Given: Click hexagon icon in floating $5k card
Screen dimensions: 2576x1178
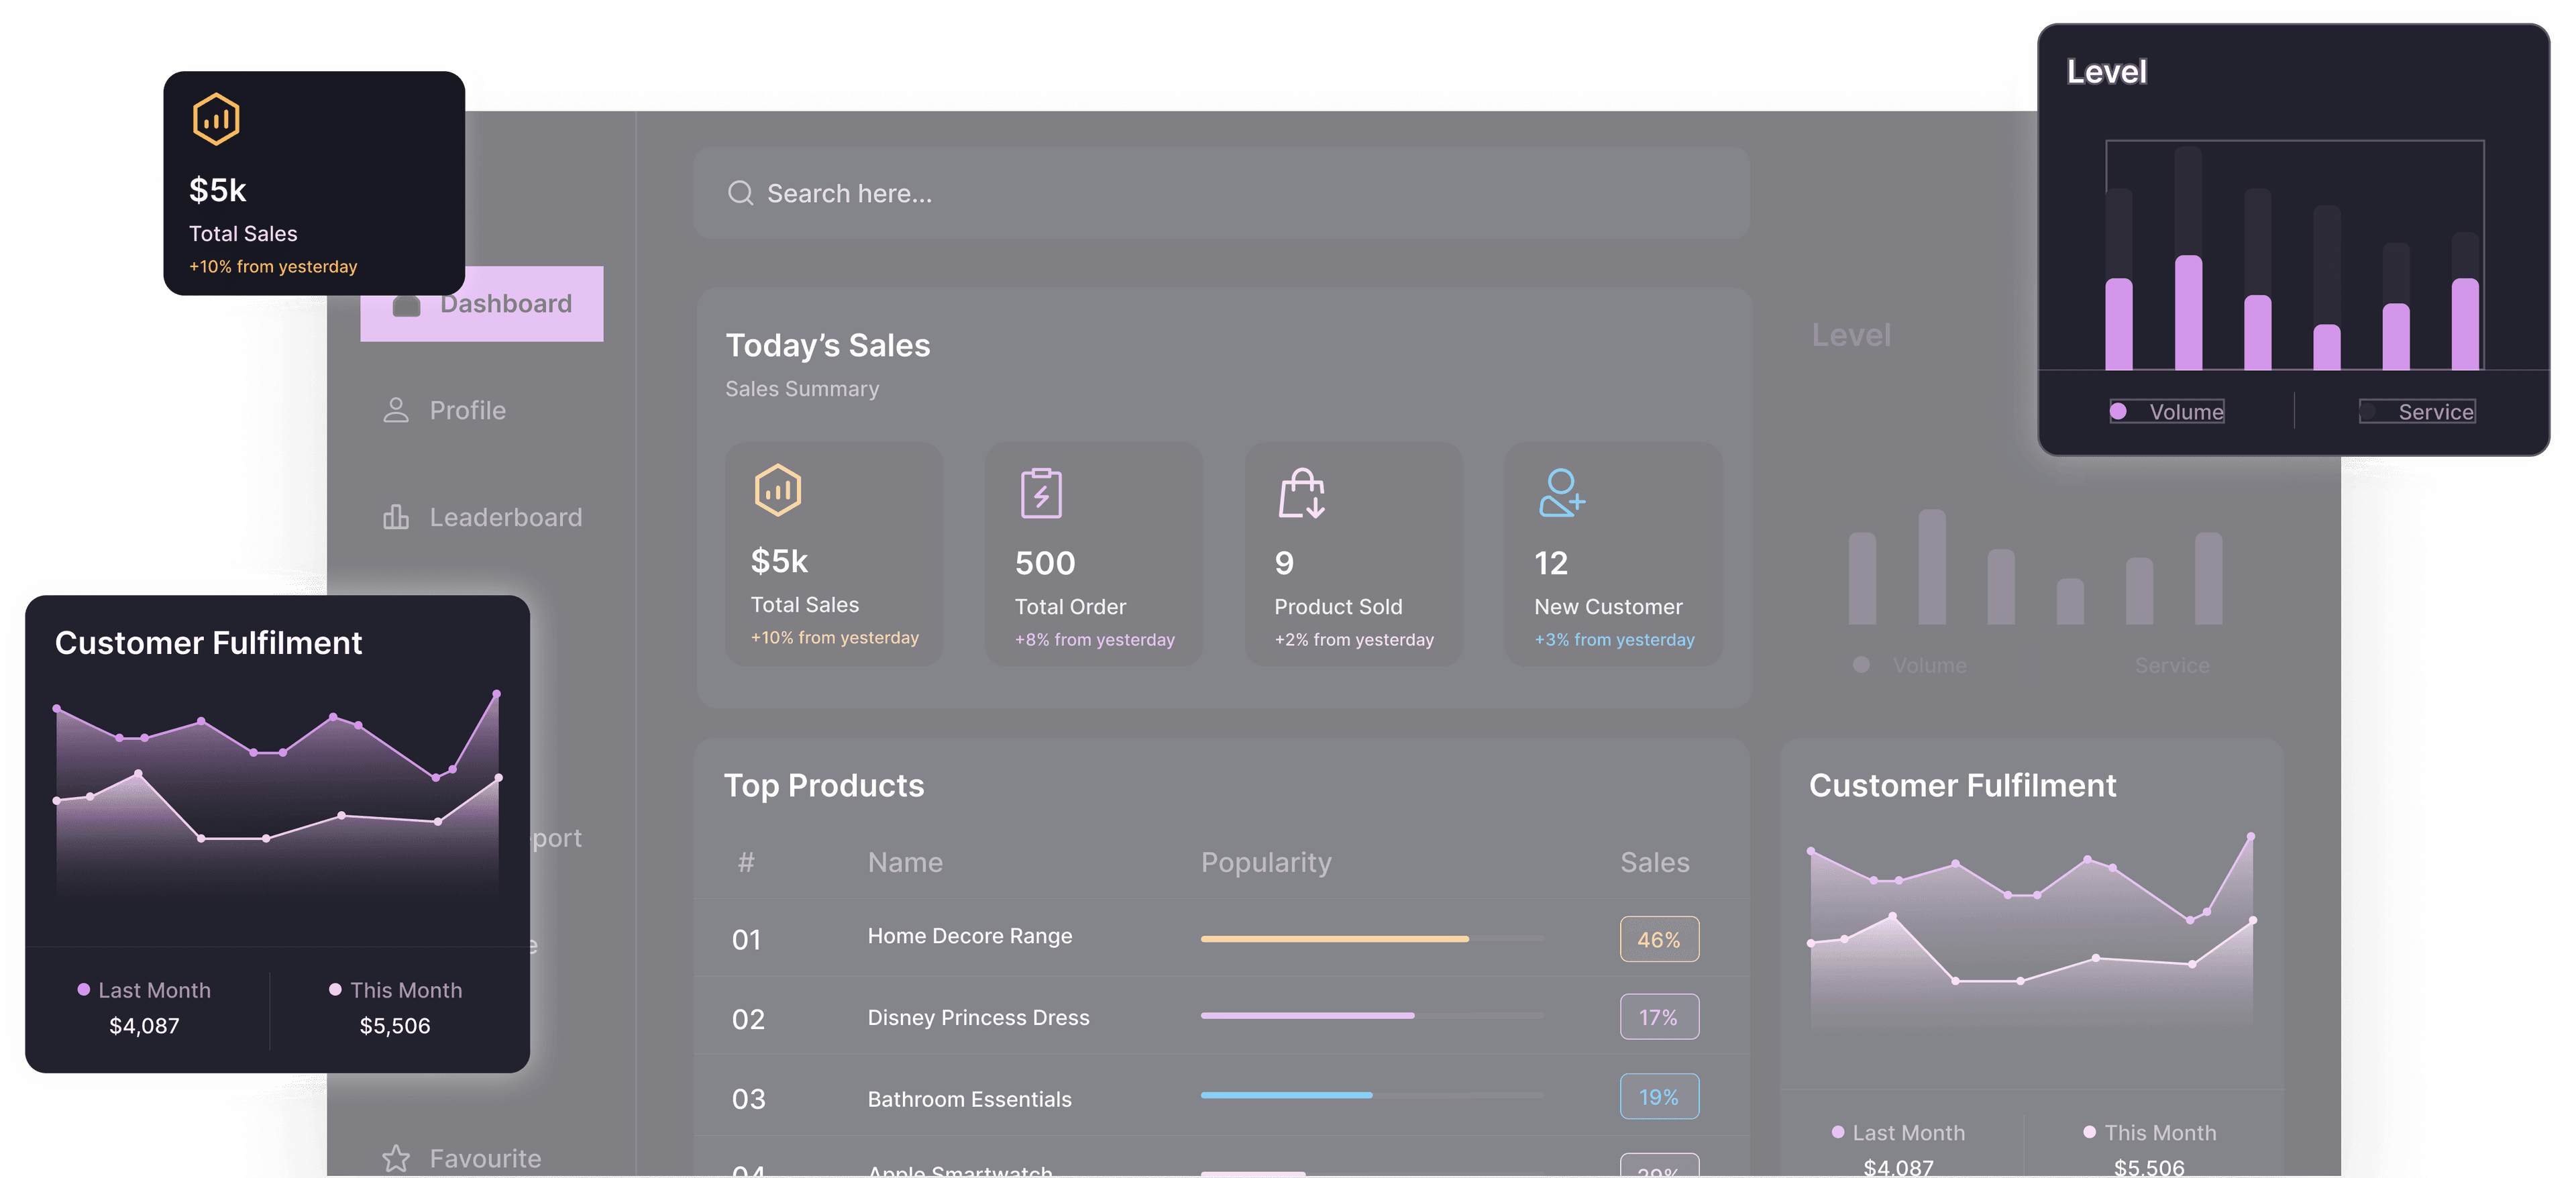Looking at the screenshot, I should click(216, 120).
